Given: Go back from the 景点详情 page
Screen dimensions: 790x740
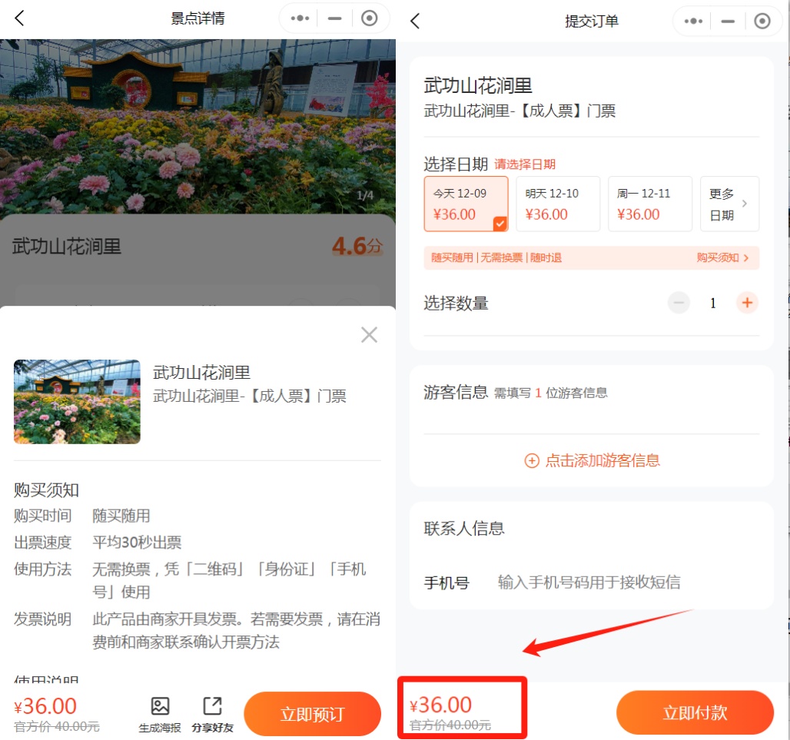Looking at the screenshot, I should pyautogui.click(x=20, y=18).
